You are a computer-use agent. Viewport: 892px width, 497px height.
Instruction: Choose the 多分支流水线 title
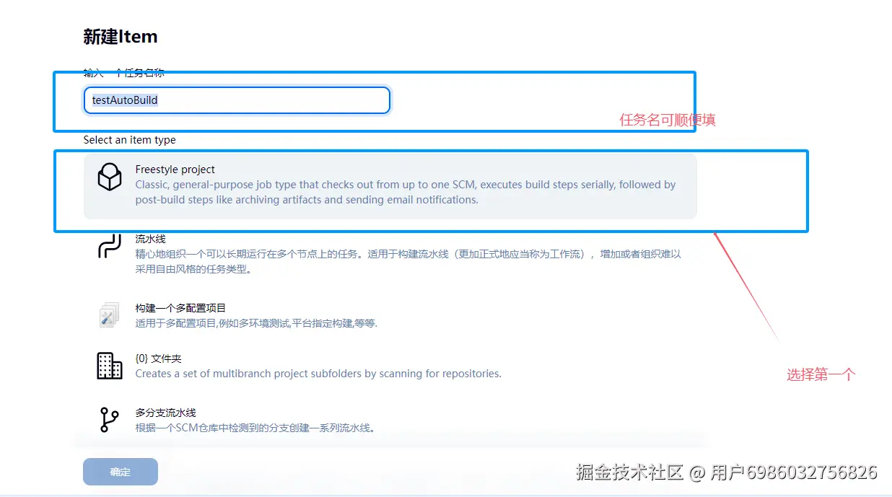[x=165, y=413]
